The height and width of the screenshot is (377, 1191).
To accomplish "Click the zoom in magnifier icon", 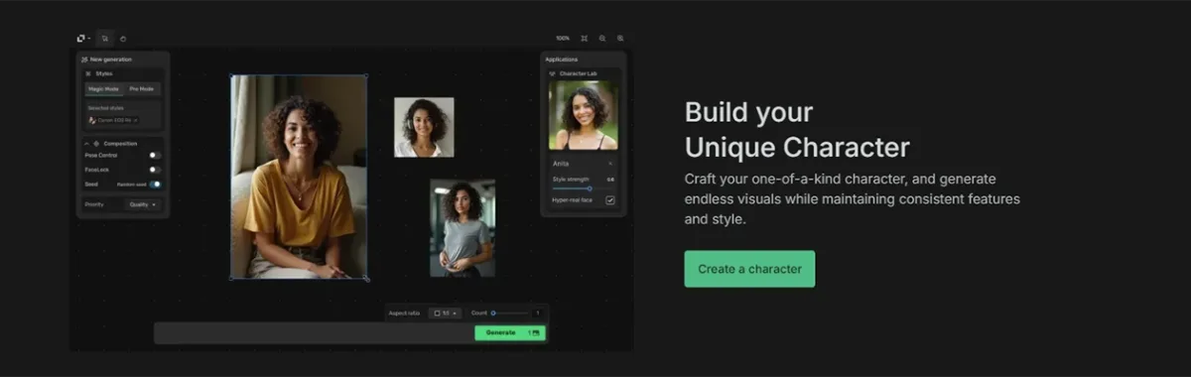I will coord(620,38).
